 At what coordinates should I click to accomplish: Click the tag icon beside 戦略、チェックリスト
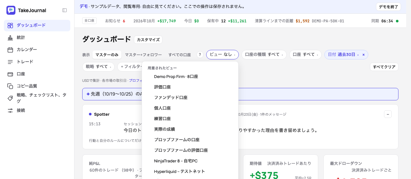coord(10,98)
